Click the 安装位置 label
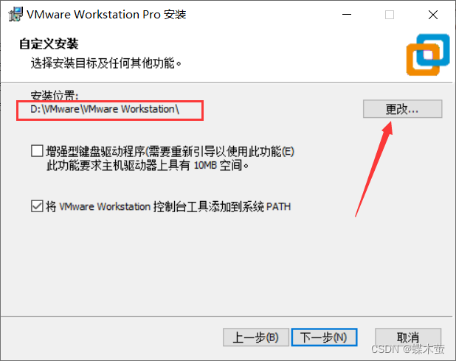Viewport: 456px width, 361px height. point(55,95)
